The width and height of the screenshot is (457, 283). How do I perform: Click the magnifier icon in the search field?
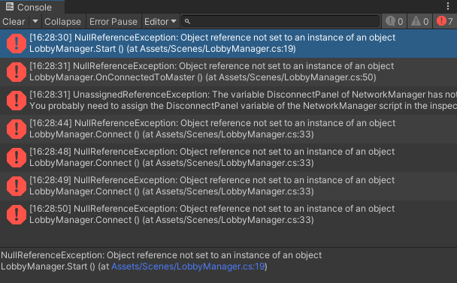[x=187, y=22]
